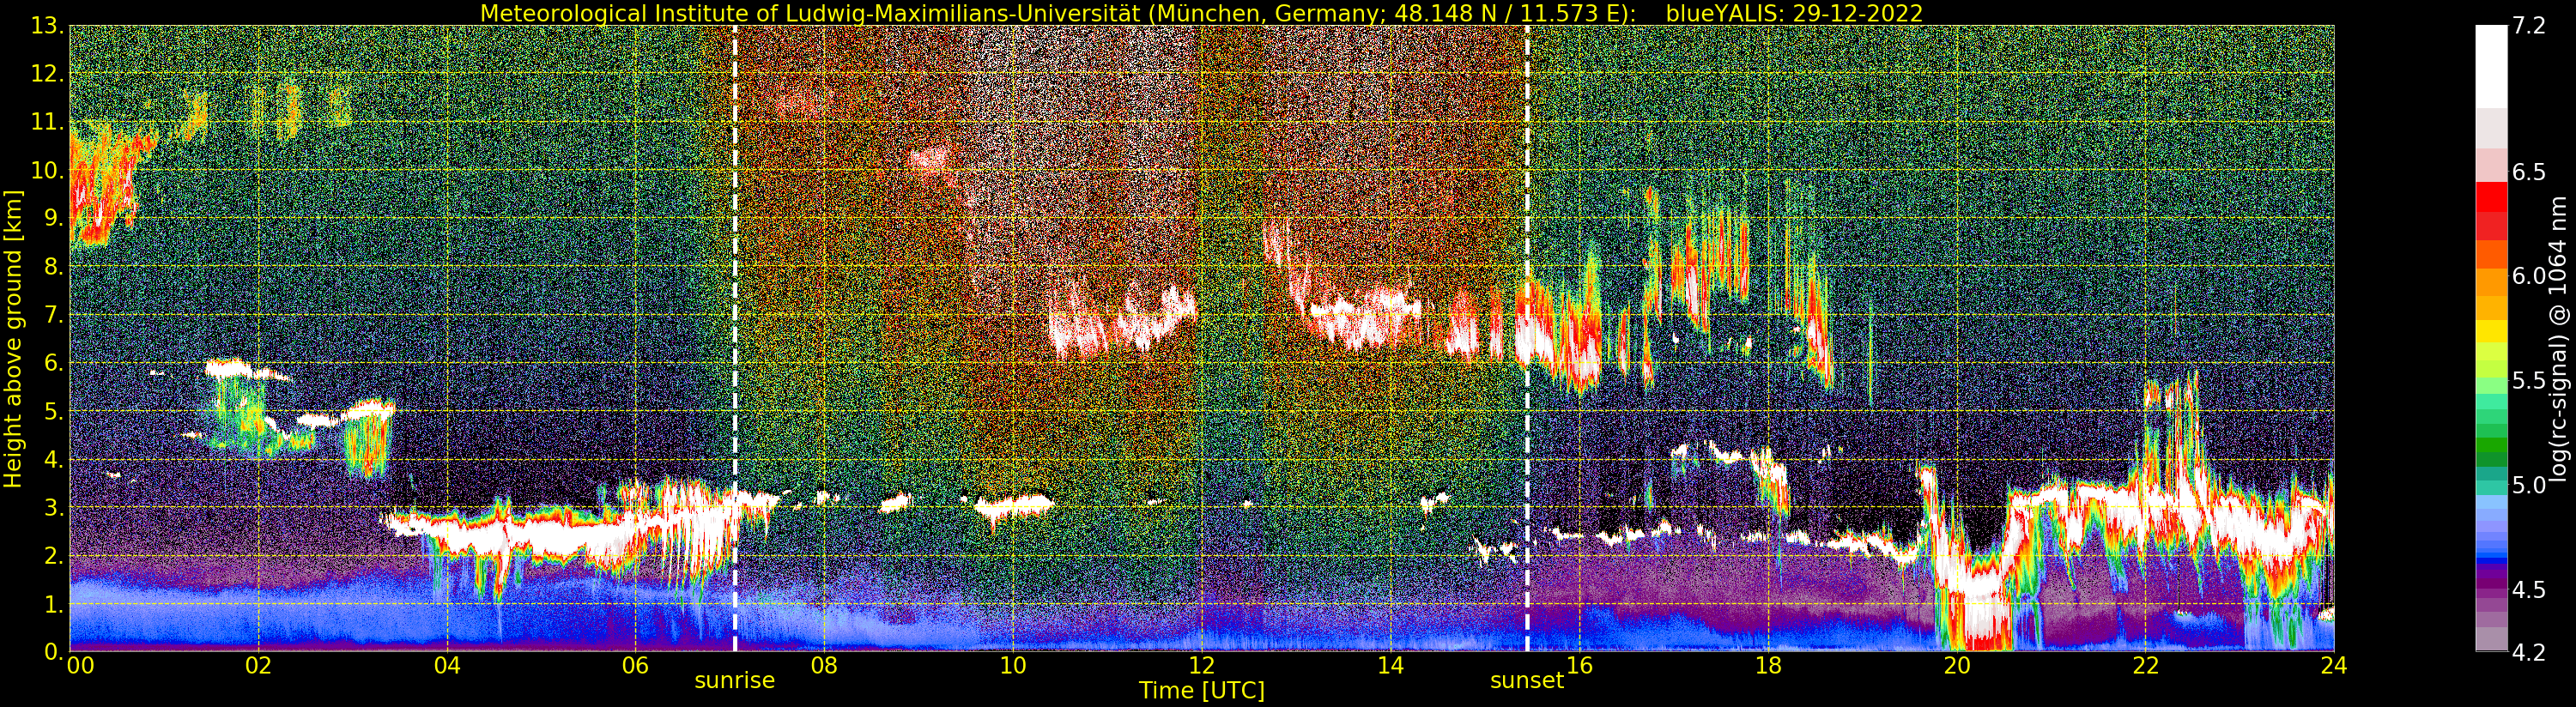
Task: Click the colorbar value label '7.2'
Action: pyautogui.click(x=2528, y=26)
